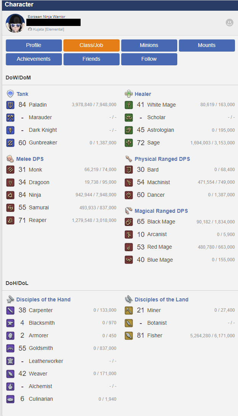Click the Fisher class icon
The height and width of the screenshot is (416, 238).
(129, 335)
